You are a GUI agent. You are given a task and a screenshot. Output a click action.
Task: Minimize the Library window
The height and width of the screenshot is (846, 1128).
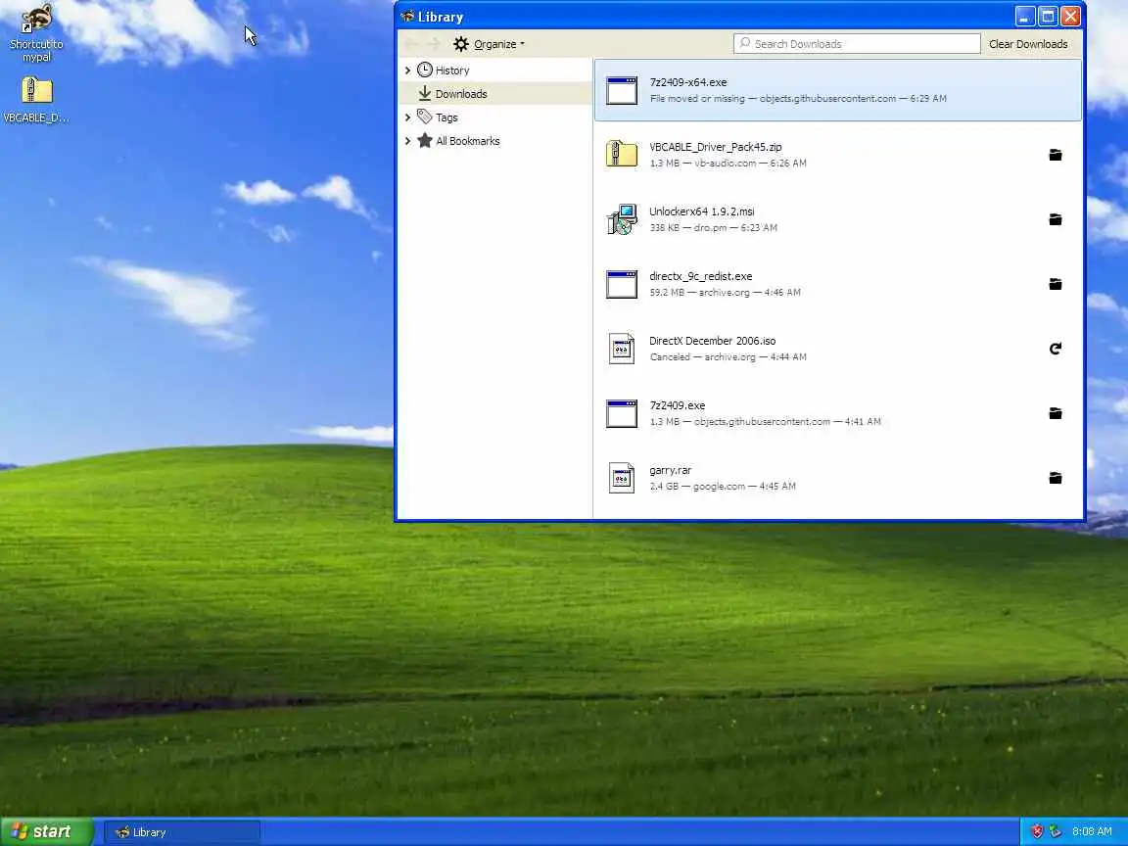tap(1025, 16)
